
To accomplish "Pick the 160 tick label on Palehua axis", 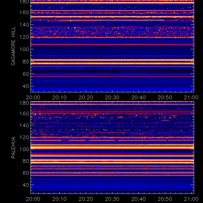I will tap(24, 114).
